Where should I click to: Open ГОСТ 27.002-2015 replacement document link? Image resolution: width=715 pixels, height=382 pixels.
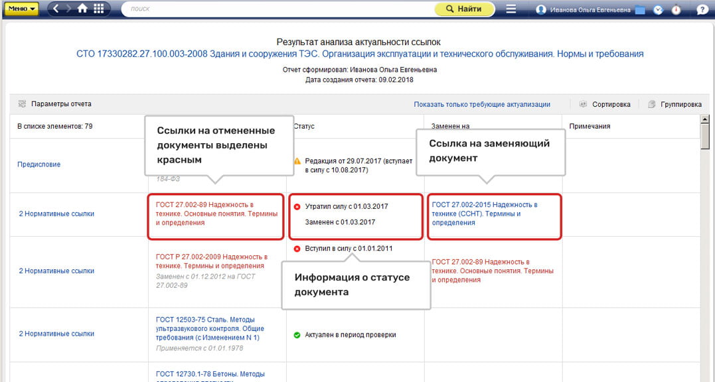click(485, 214)
